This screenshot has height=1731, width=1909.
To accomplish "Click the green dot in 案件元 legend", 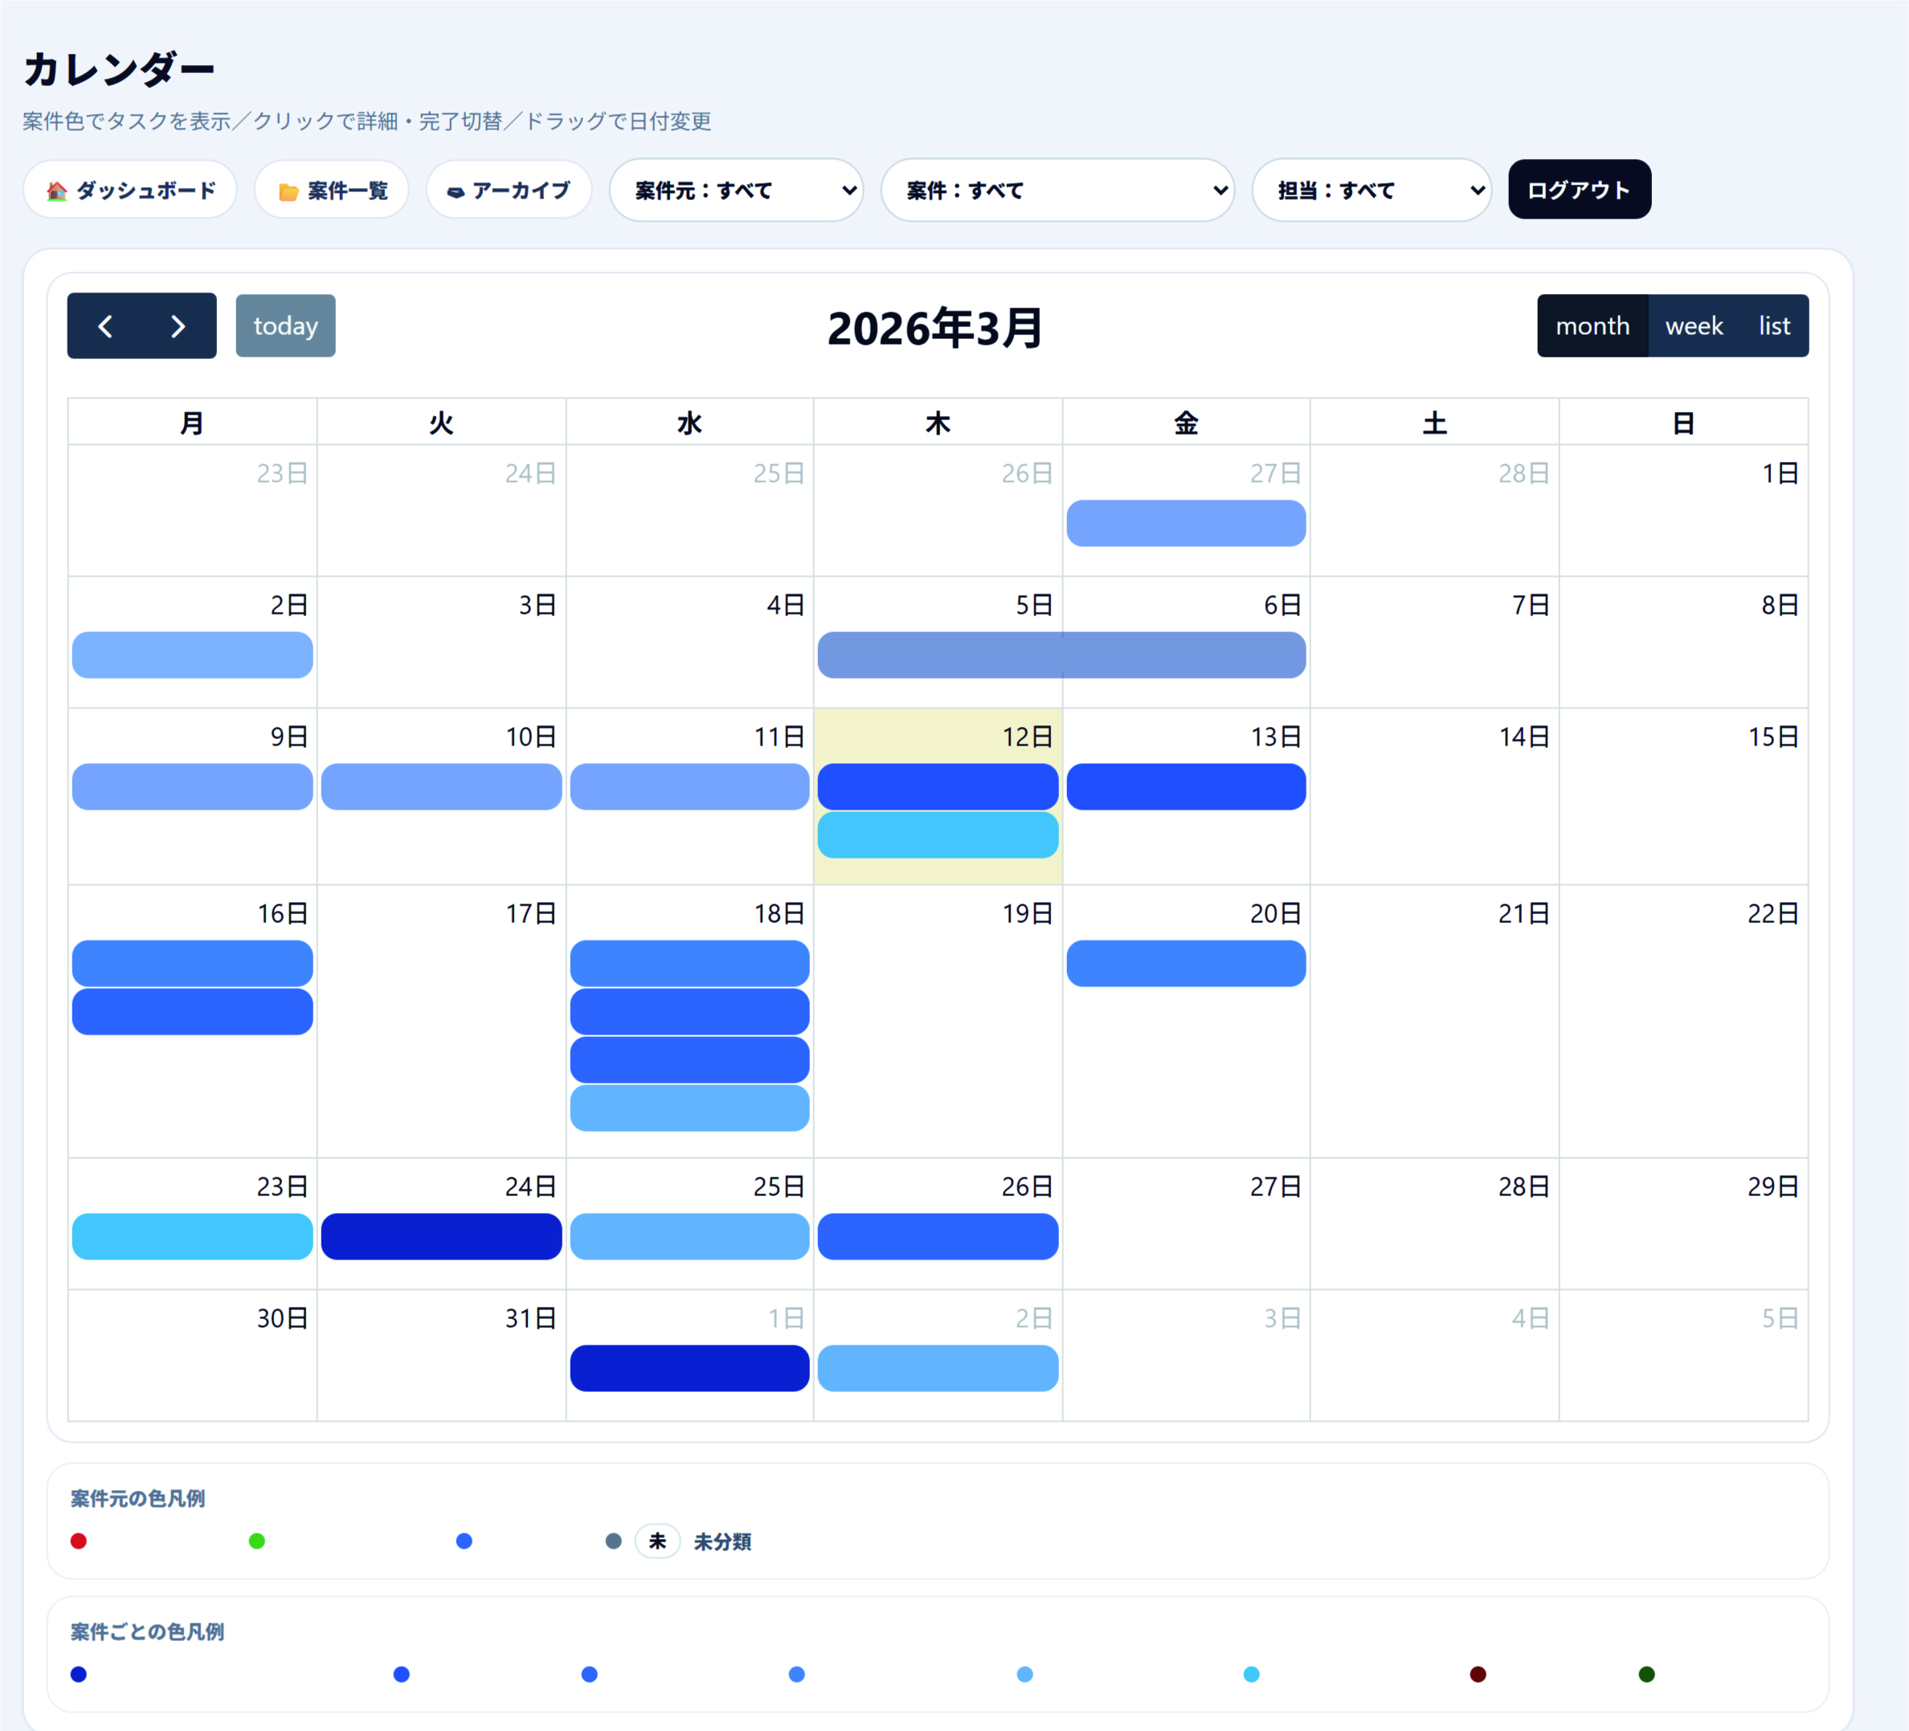I will click(x=256, y=1541).
